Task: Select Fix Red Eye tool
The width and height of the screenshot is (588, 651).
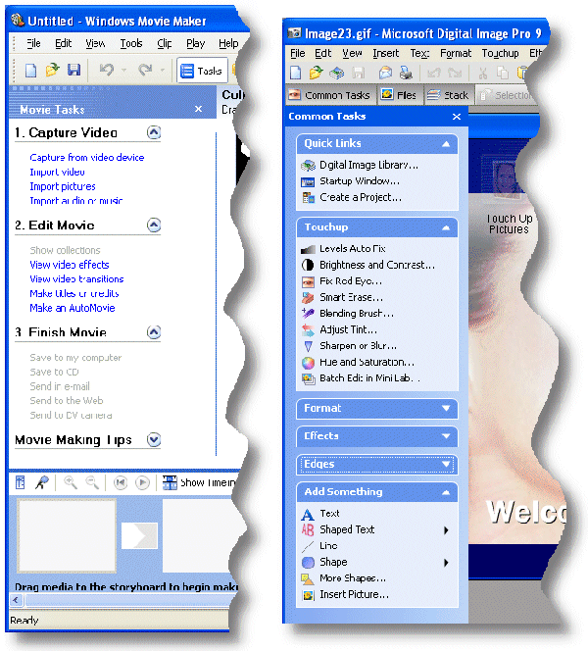Action: [x=341, y=281]
